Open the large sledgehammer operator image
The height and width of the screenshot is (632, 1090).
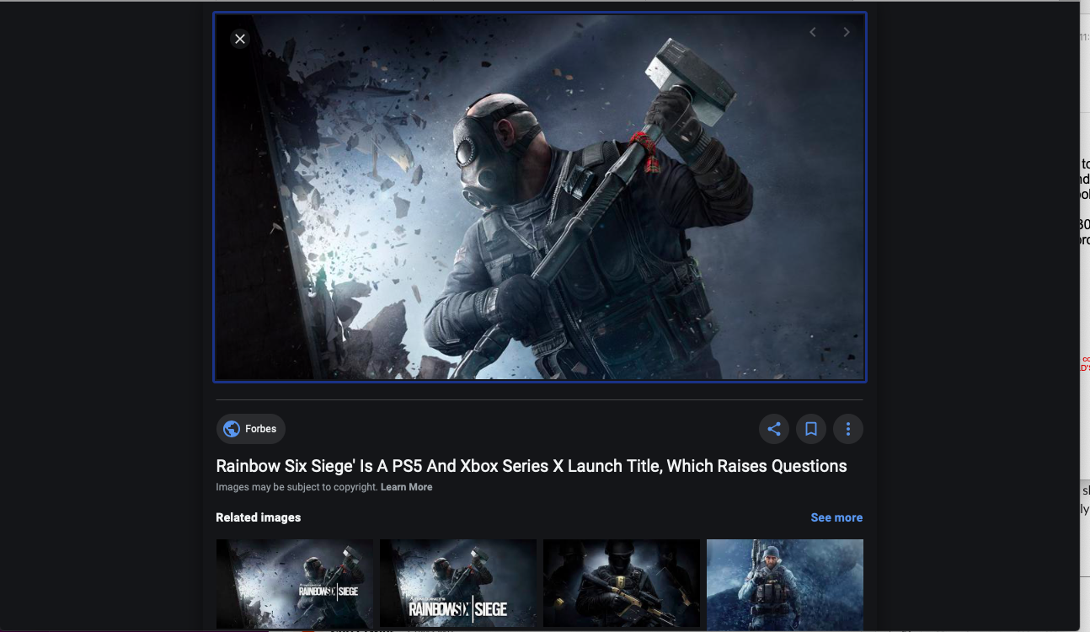click(x=539, y=197)
